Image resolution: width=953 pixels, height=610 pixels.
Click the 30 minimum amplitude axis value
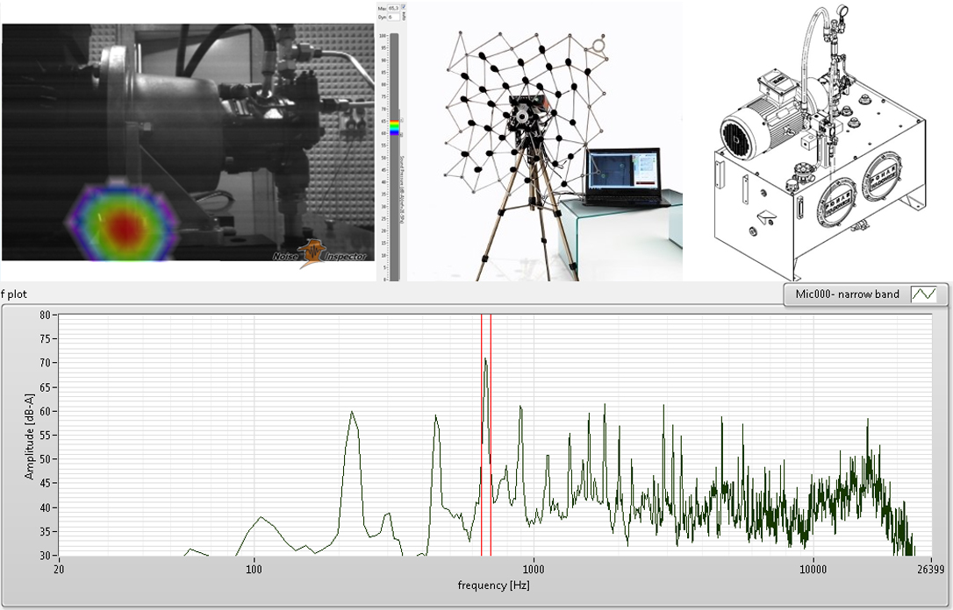pos(45,556)
